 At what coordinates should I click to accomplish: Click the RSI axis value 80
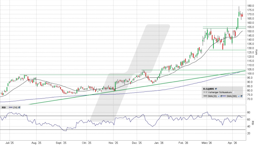point(249,112)
